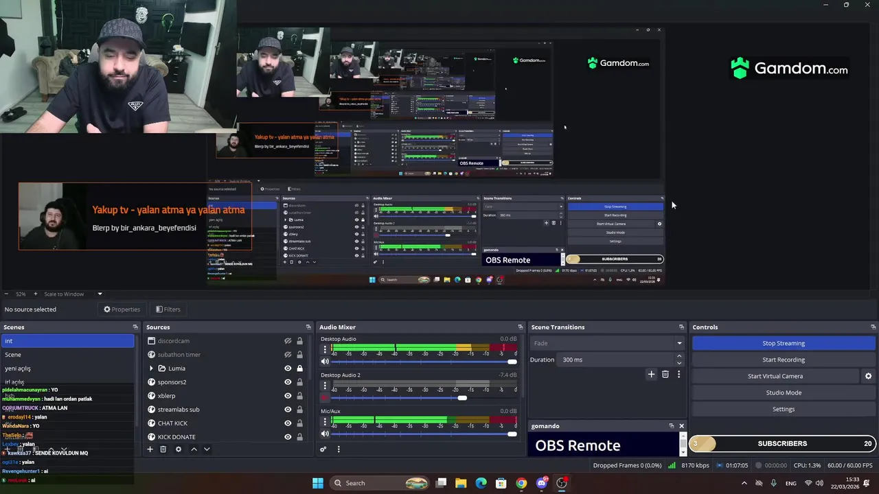
Task: Open Mic/Aux options menu
Action: 325,421
